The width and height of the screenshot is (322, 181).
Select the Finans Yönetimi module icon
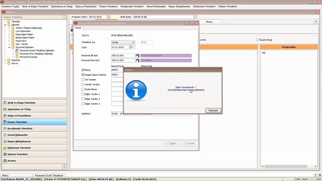click(5, 122)
